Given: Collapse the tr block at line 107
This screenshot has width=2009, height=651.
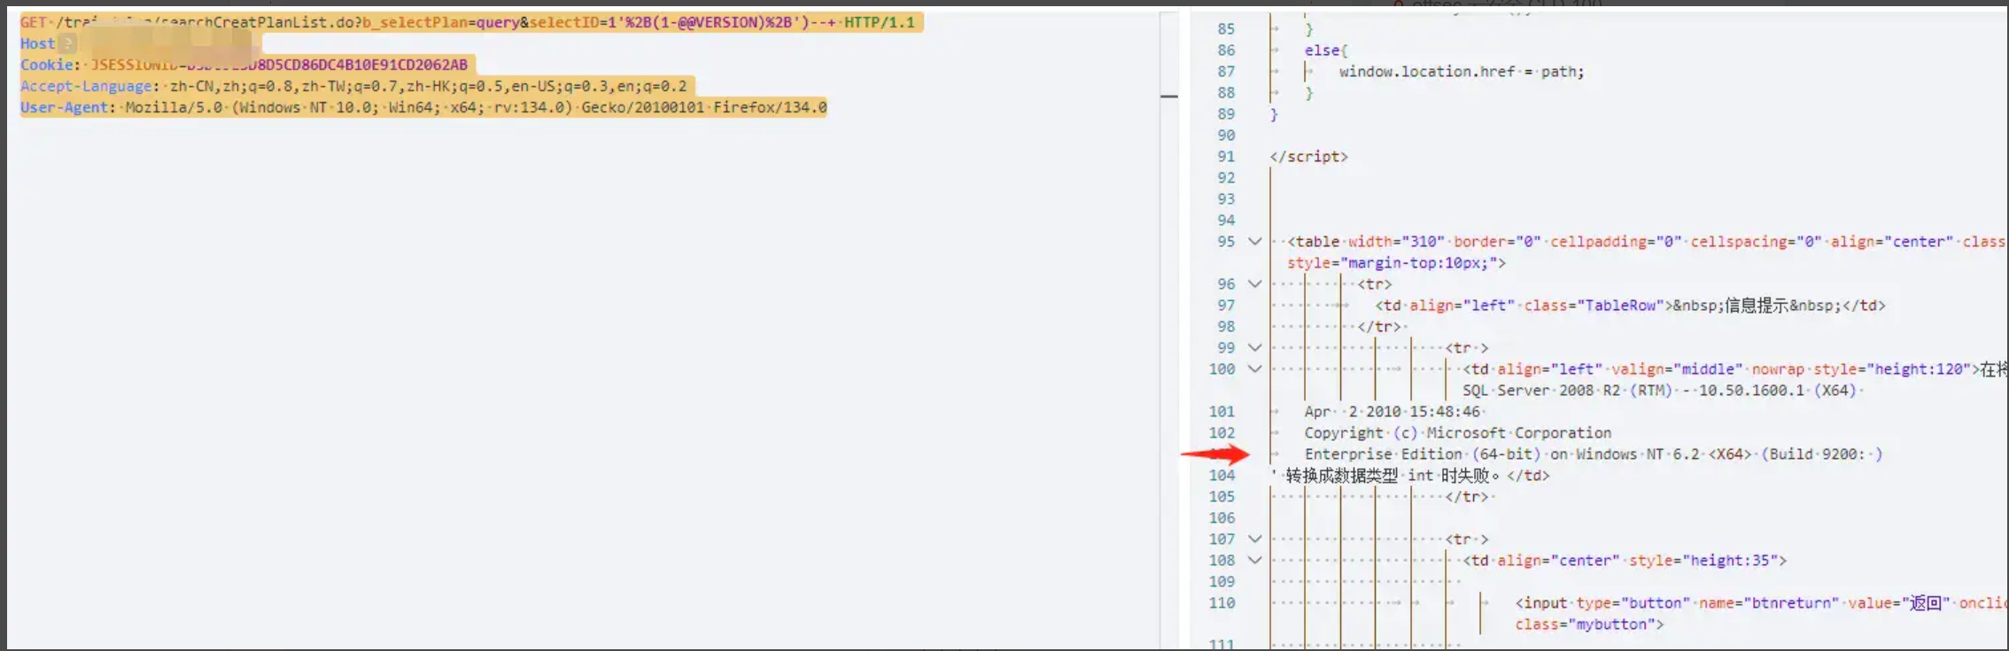Looking at the screenshot, I should pyautogui.click(x=1254, y=539).
